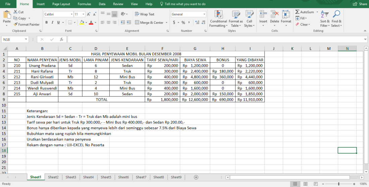Click the Borders icon
The image size is (369, 187).
pos(70,22)
